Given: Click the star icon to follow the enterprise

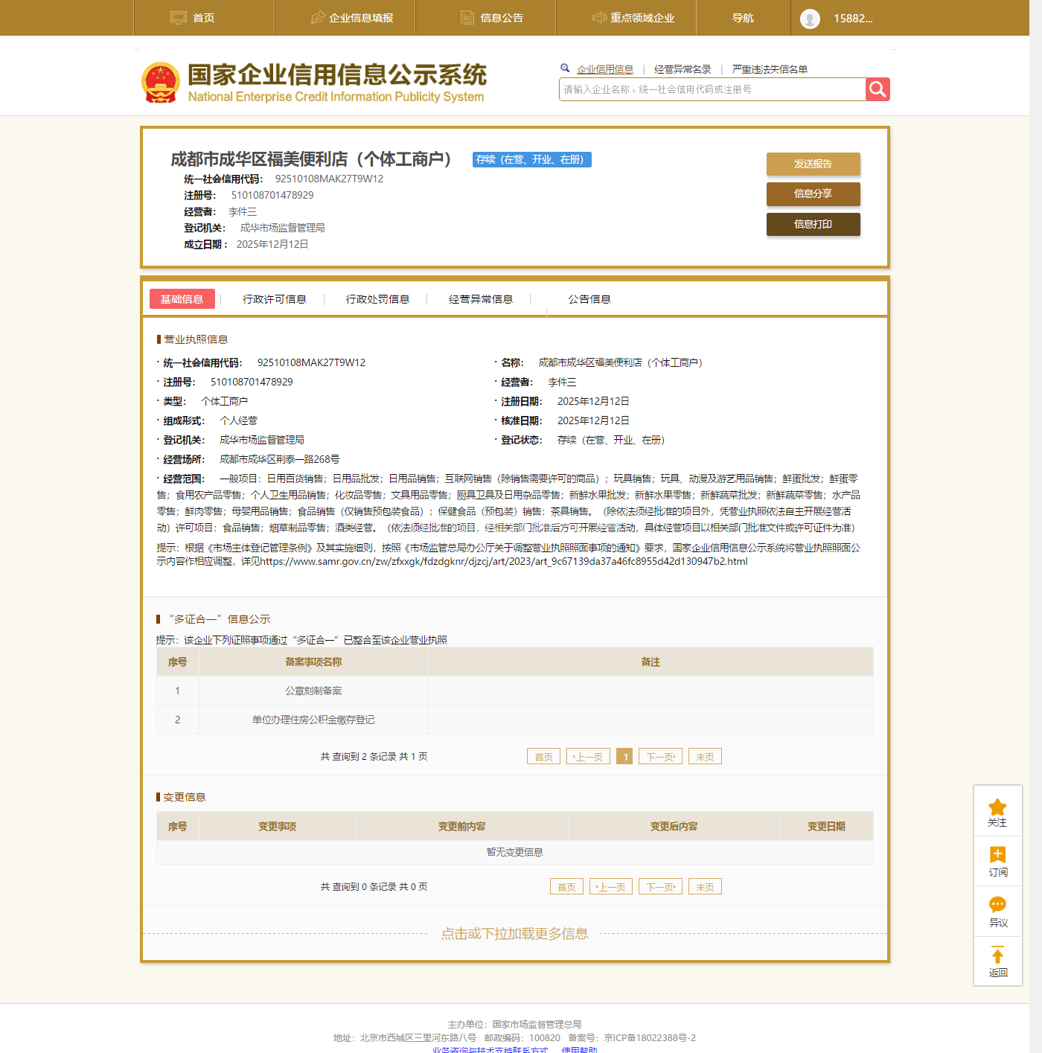Looking at the screenshot, I should click(x=997, y=807).
